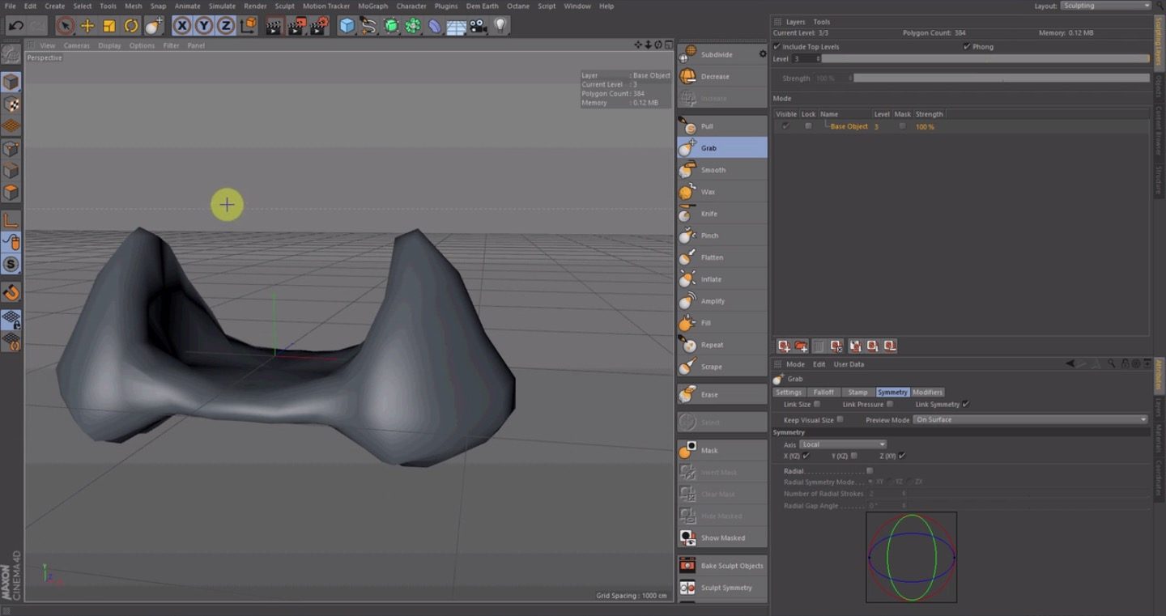The image size is (1166, 616).
Task: Open the Sculpt menu in the menu bar
Action: click(x=285, y=6)
